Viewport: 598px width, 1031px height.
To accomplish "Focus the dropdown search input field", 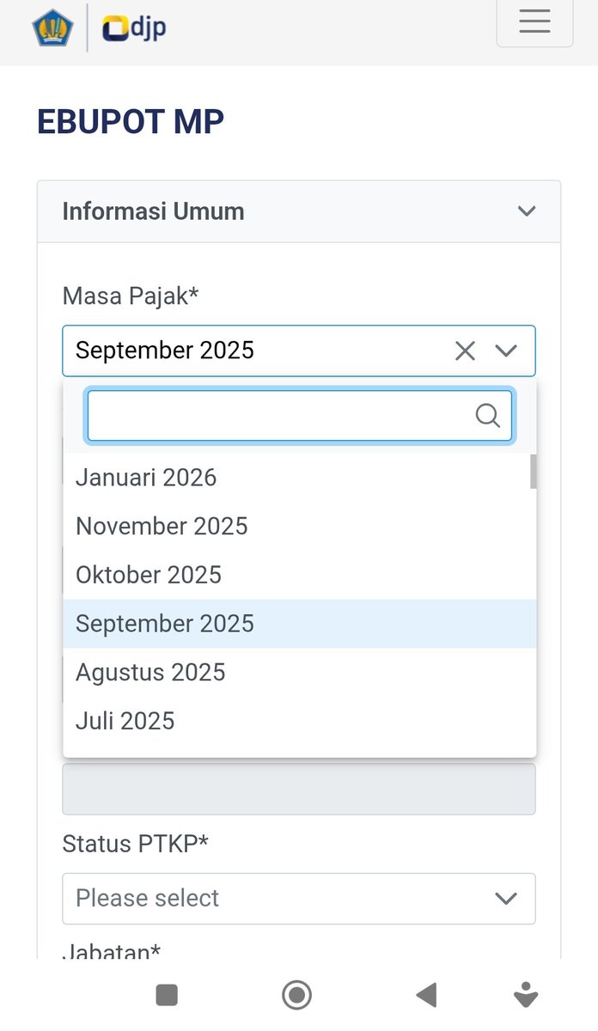I will 300,416.
